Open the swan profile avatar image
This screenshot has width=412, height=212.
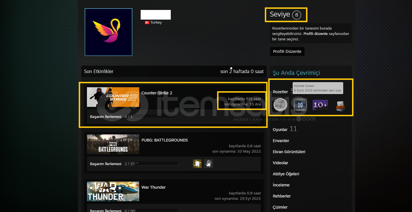pyautogui.click(x=109, y=32)
